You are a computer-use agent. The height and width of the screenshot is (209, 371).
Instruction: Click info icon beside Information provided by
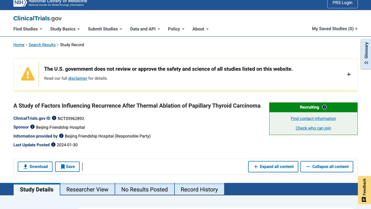pyautogui.click(x=61, y=136)
